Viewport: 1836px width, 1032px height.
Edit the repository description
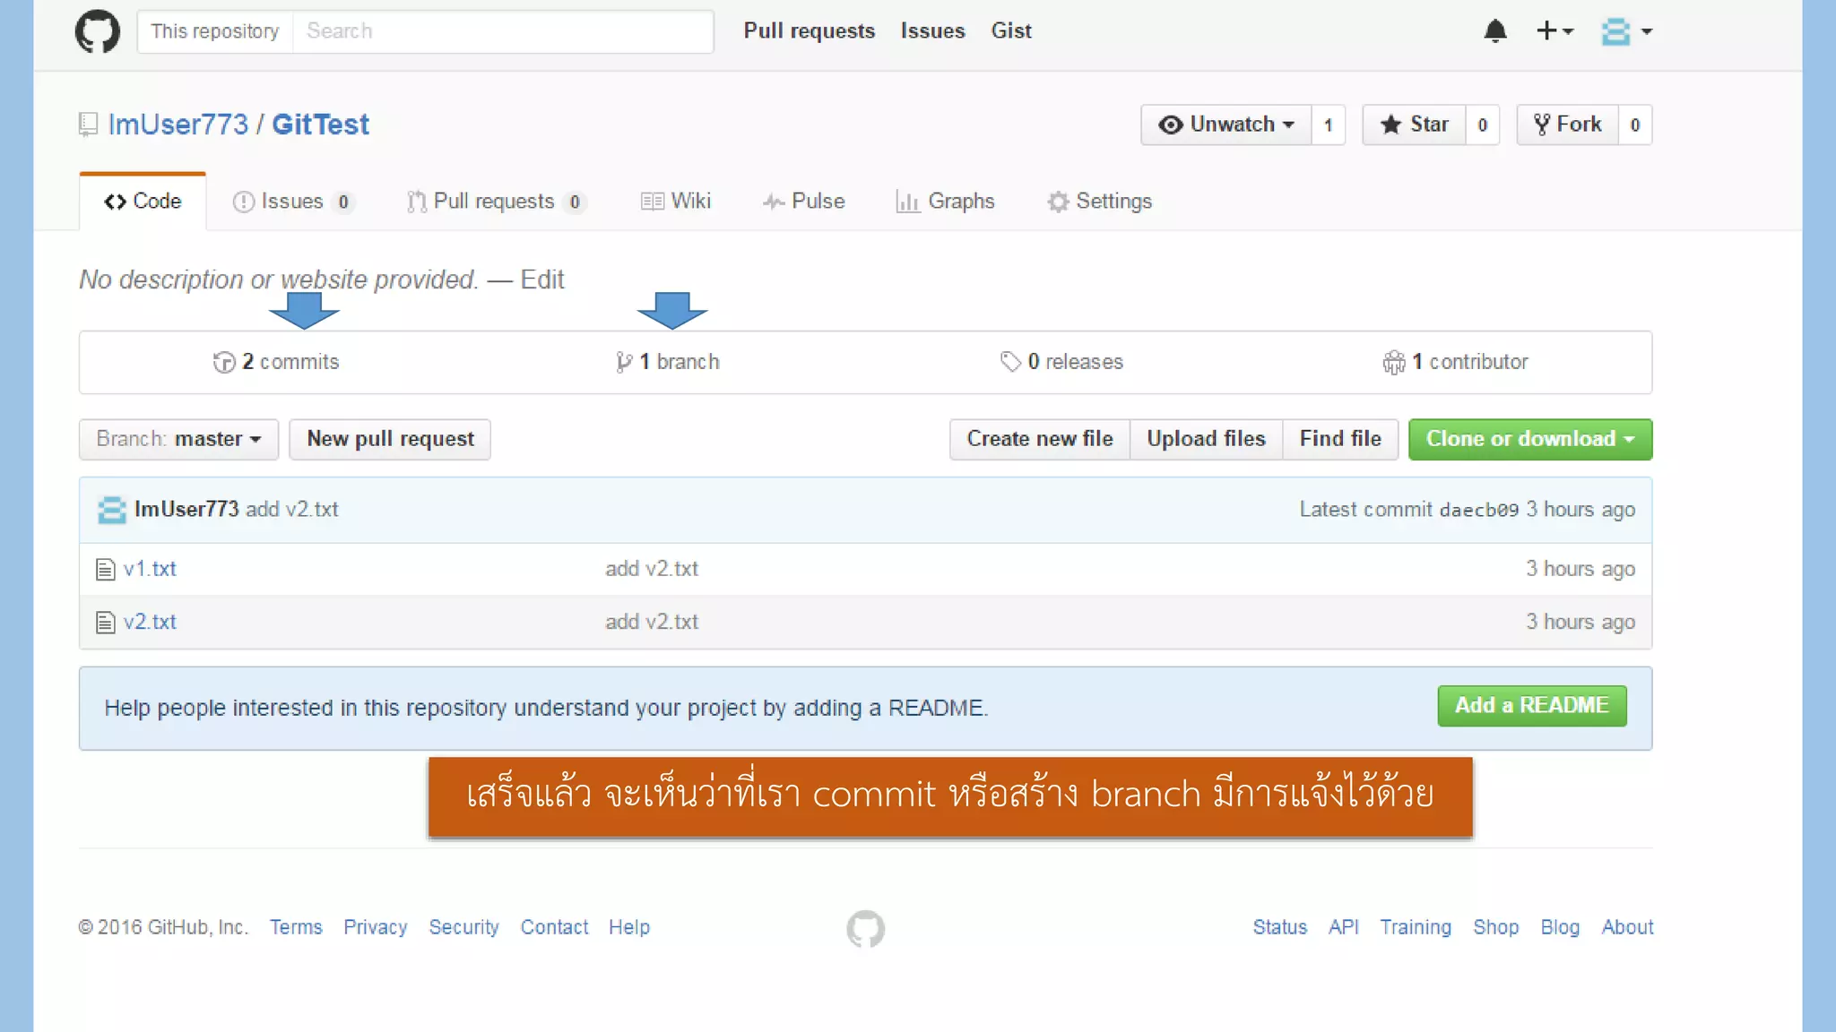542,279
